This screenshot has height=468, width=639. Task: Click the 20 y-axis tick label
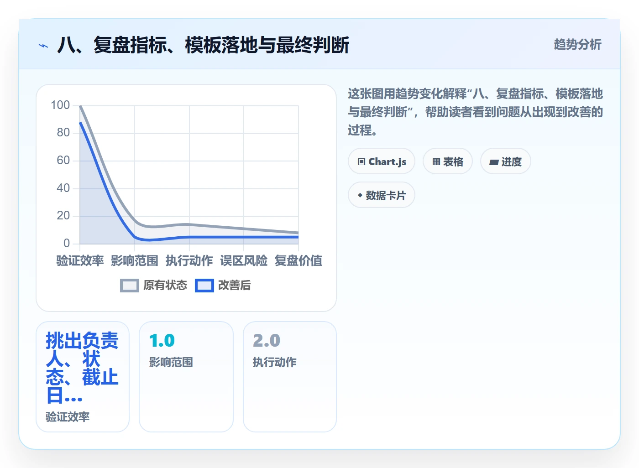(x=63, y=216)
